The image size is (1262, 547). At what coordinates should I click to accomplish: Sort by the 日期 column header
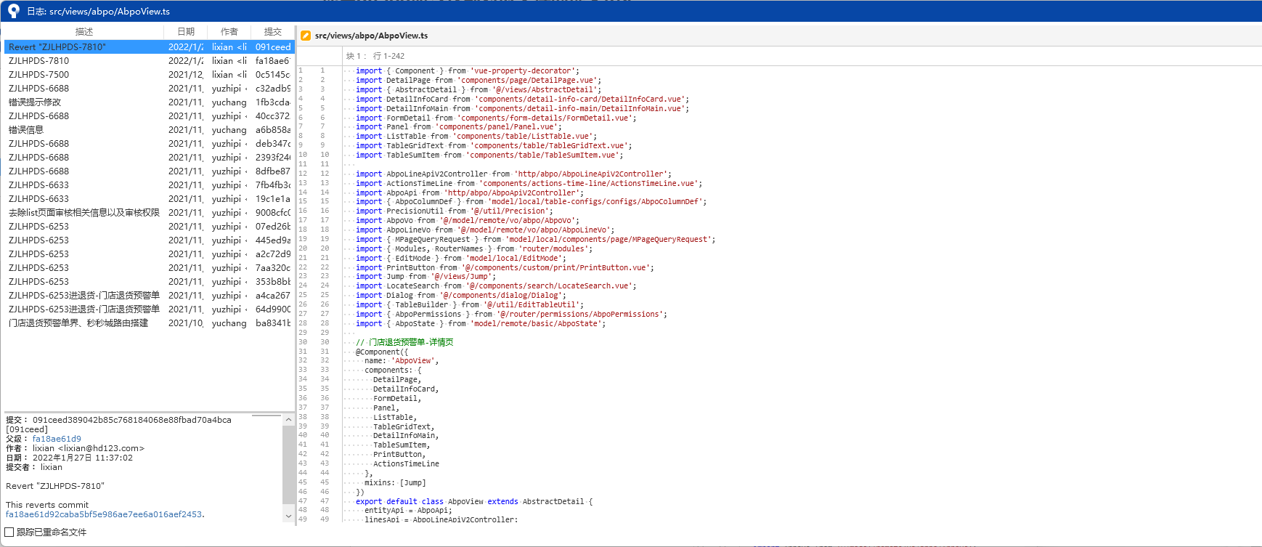[186, 32]
